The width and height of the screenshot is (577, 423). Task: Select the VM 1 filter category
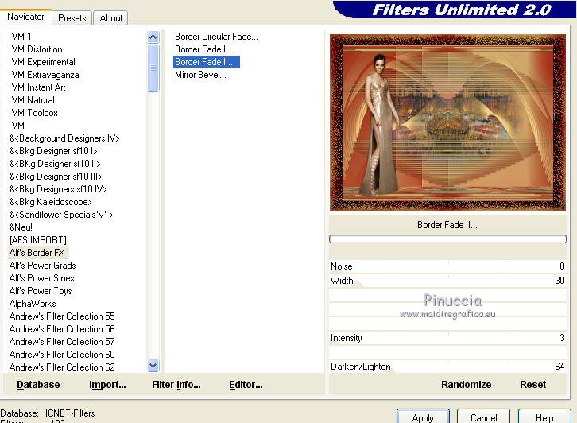coord(21,37)
